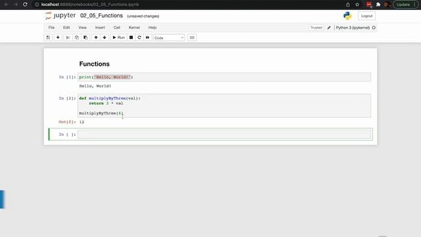Open the File menu
This screenshot has height=237, width=421.
coord(51,28)
